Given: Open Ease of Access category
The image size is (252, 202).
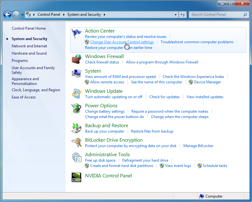Looking at the screenshot, I should coord(23,97).
